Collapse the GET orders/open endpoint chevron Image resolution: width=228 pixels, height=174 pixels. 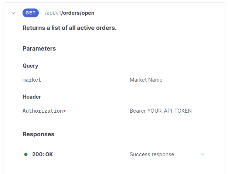13,13
